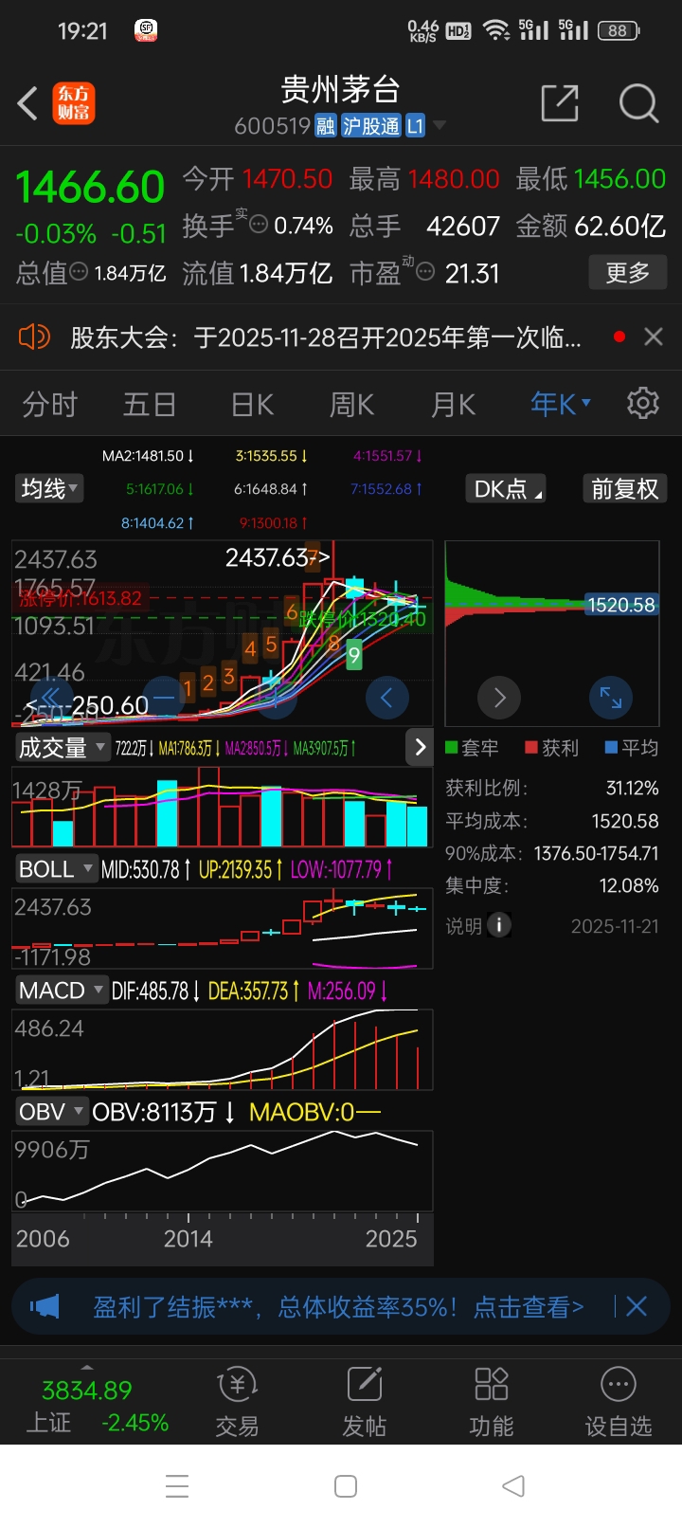Image resolution: width=682 pixels, height=1528 pixels.
Task: Tap the 获利 red legend swatch
Action: (x=531, y=748)
